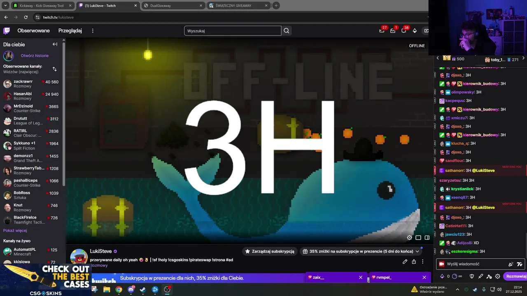Click the LukiSteve channel avatar
Screen dimensions: 527x296
79,257
